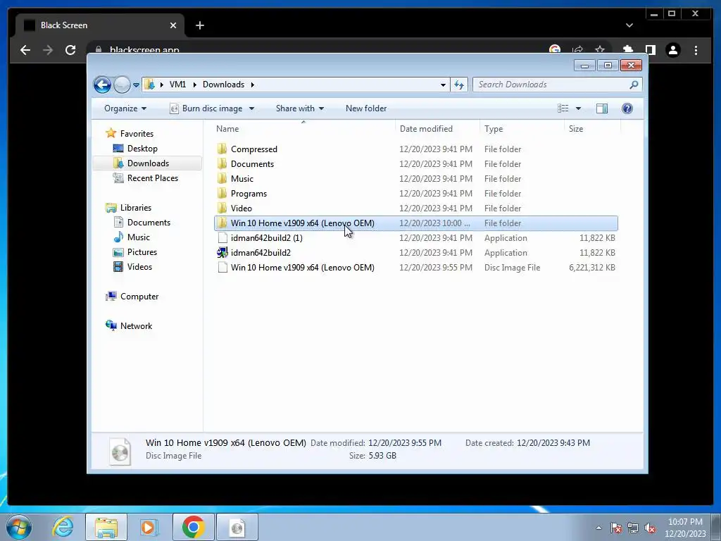Launch Internet Explorer from taskbar
Screen dimensions: 721x541
(x=63, y=527)
